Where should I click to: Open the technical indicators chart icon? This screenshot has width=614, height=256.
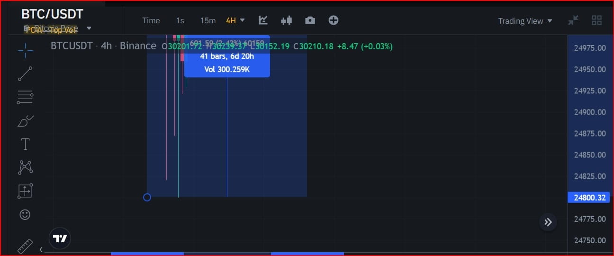click(263, 20)
